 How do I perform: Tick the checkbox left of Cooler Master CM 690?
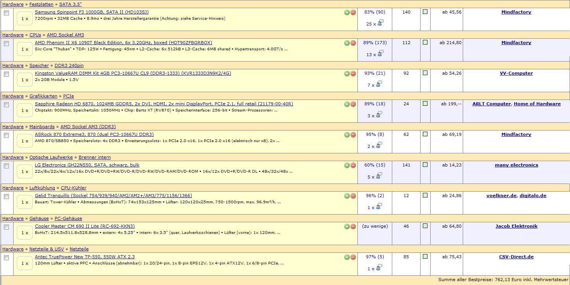(6, 227)
